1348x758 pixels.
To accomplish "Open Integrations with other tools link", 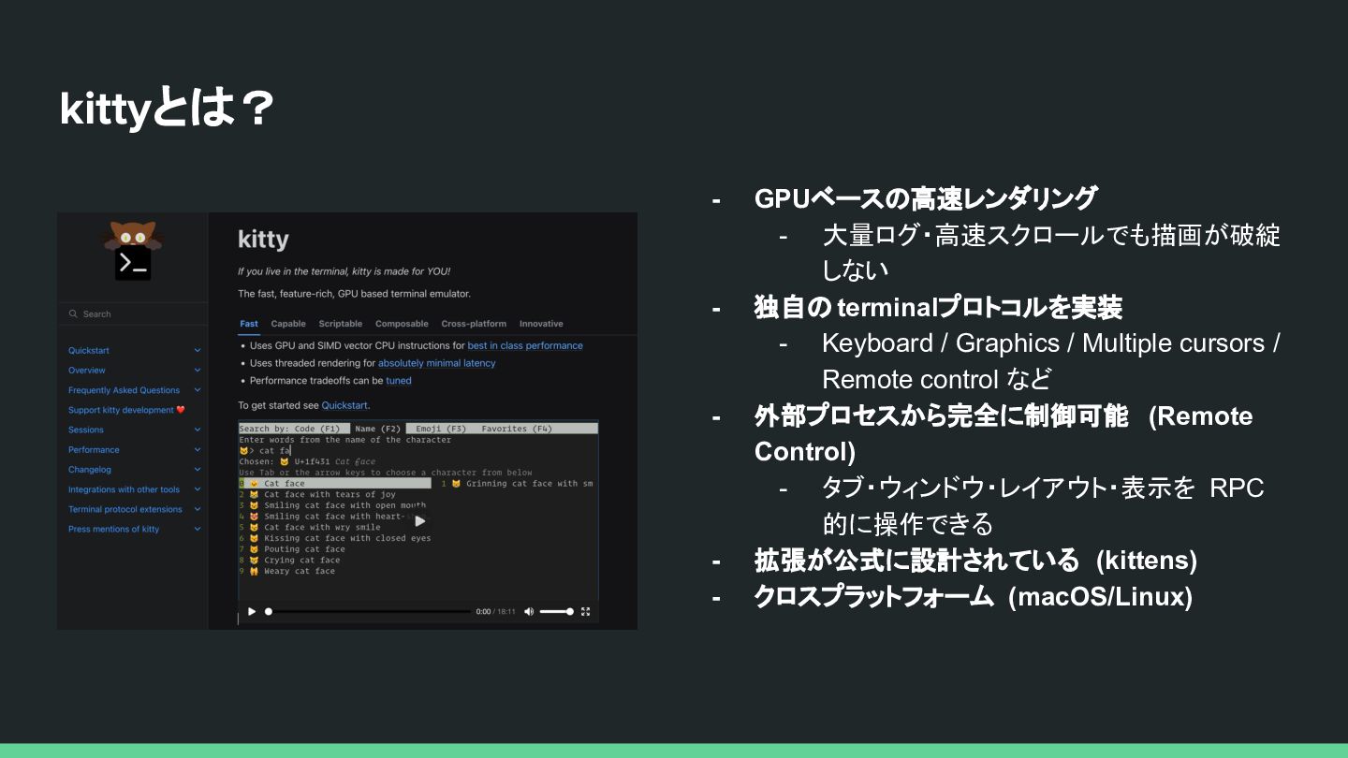I will click(x=124, y=489).
